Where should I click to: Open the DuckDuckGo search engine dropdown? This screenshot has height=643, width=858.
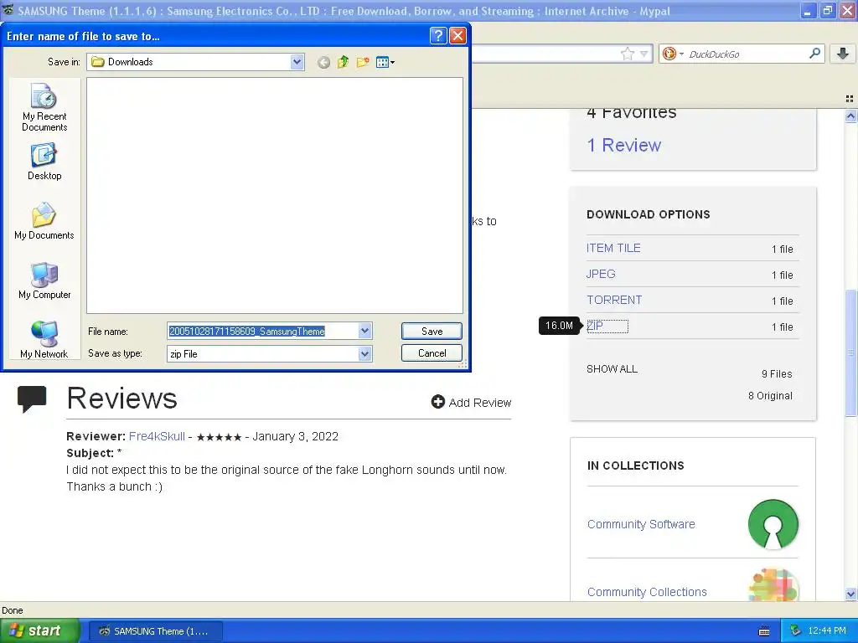pyautogui.click(x=673, y=54)
